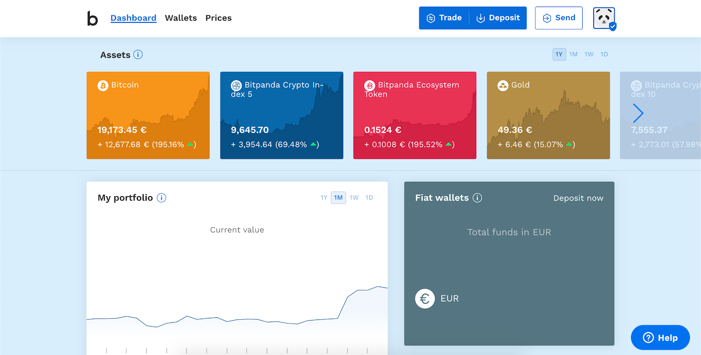Click the Trade button
701x355 pixels.
pyautogui.click(x=444, y=18)
